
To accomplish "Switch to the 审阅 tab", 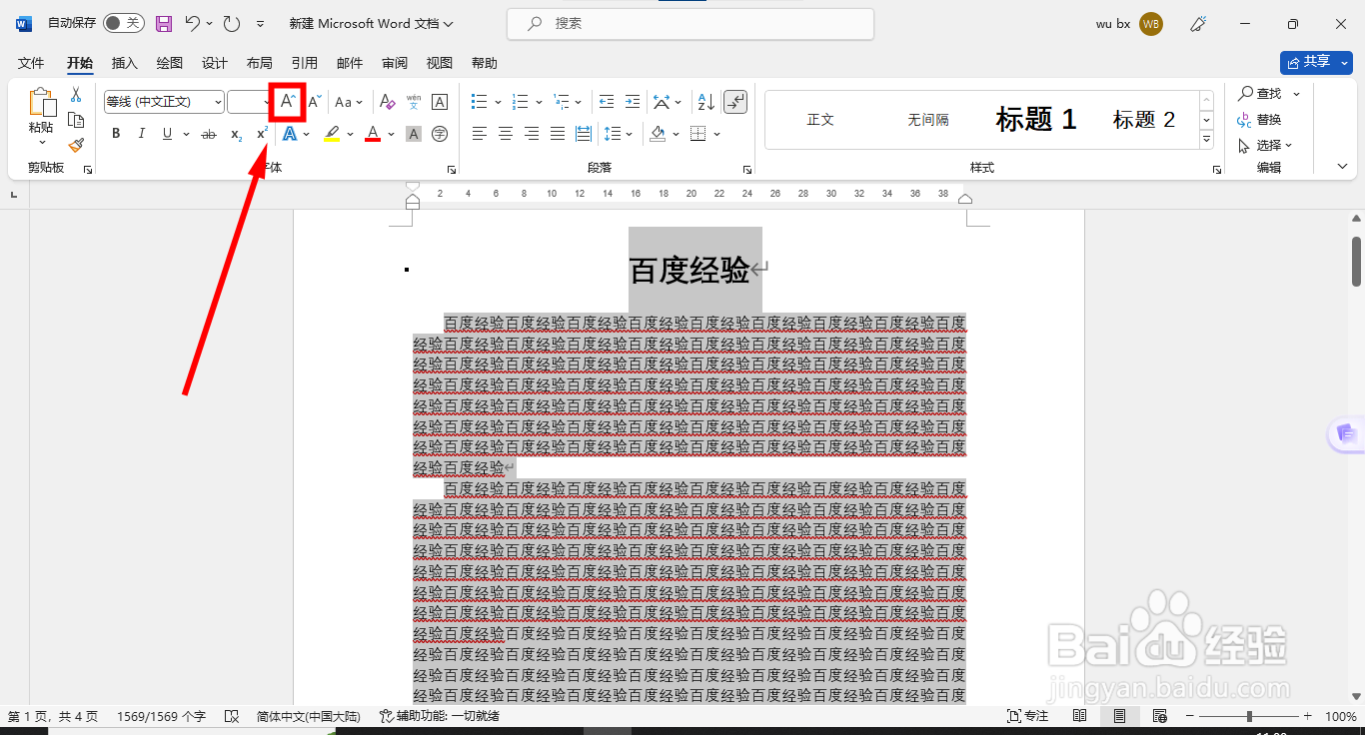I will click(395, 63).
